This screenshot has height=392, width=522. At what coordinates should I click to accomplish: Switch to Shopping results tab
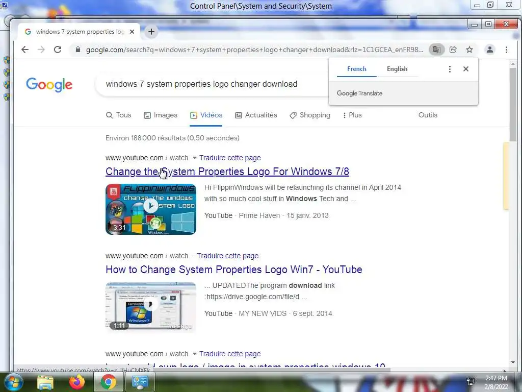tap(310, 115)
